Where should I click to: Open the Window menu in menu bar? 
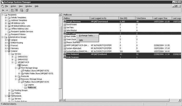(x=29, y=6)
